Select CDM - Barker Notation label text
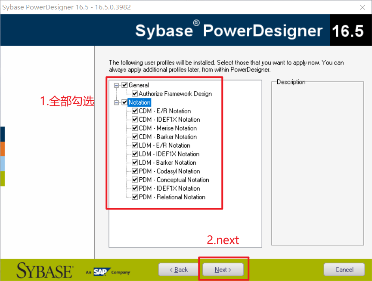Image resolution: width=372 pixels, height=281 pixels. click(x=168, y=137)
